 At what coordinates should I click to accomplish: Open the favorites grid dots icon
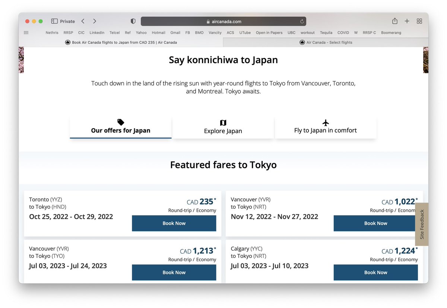coord(26,33)
